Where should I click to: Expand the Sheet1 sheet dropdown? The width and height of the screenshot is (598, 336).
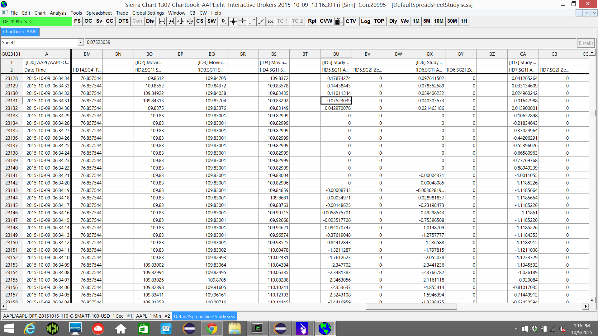80,43
